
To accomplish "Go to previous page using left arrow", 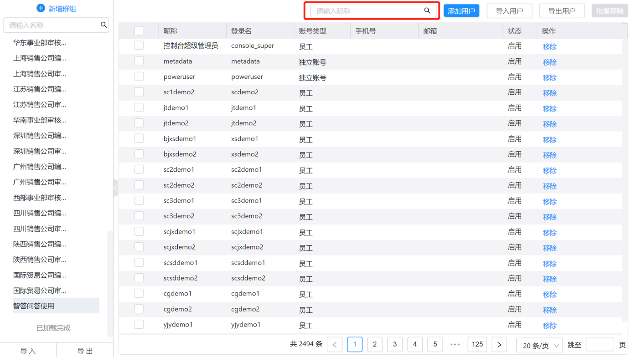I will 335,345.
